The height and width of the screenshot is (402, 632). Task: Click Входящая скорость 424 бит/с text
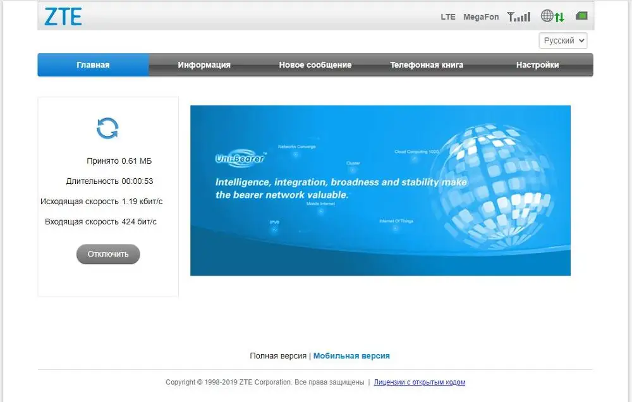point(100,221)
